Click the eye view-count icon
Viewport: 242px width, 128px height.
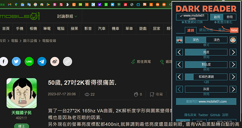pyautogui.click(x=87, y=94)
